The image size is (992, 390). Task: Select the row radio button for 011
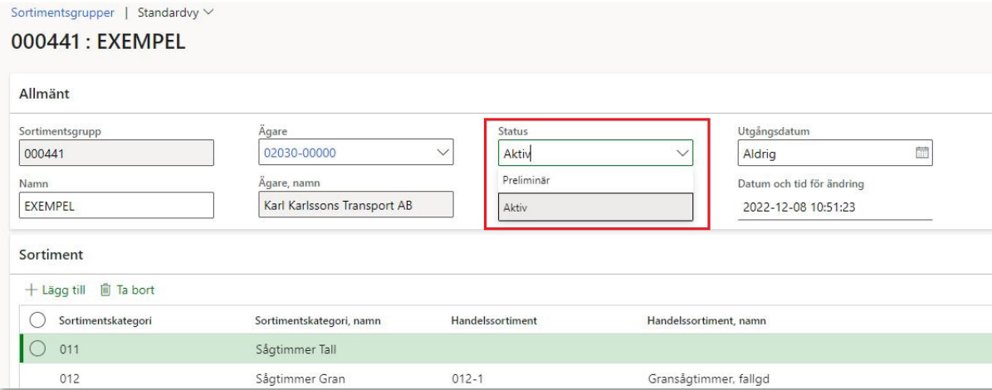point(37,349)
